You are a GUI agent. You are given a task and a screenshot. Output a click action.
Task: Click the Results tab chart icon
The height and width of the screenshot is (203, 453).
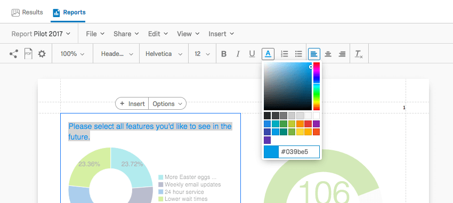coord(15,12)
